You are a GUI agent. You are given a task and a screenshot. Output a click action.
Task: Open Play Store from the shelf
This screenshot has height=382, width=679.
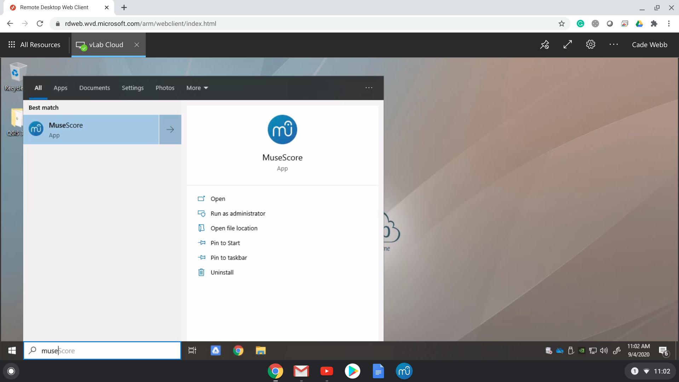pos(352,371)
